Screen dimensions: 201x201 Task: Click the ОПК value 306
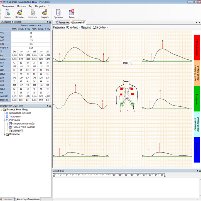coord(31,44)
